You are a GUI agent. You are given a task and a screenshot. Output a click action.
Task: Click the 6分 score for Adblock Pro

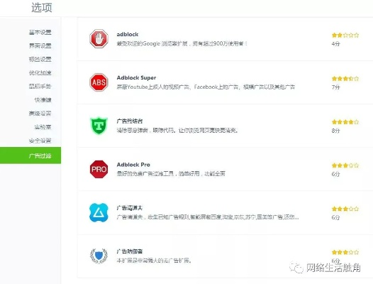click(x=335, y=174)
